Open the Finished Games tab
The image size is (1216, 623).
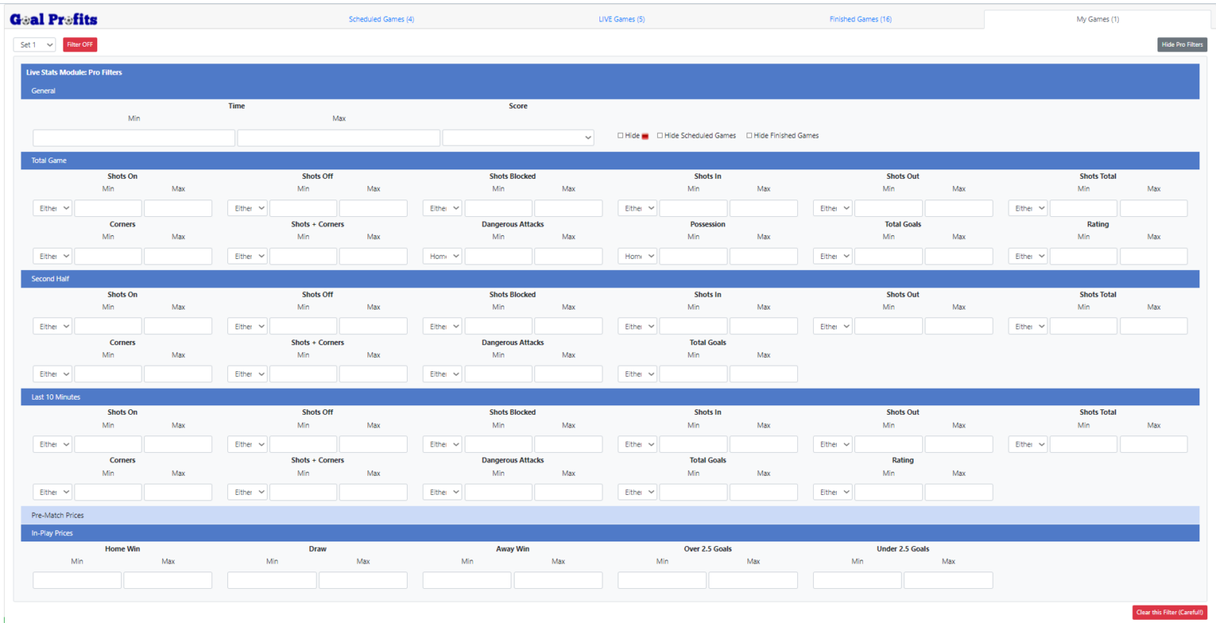860,18
